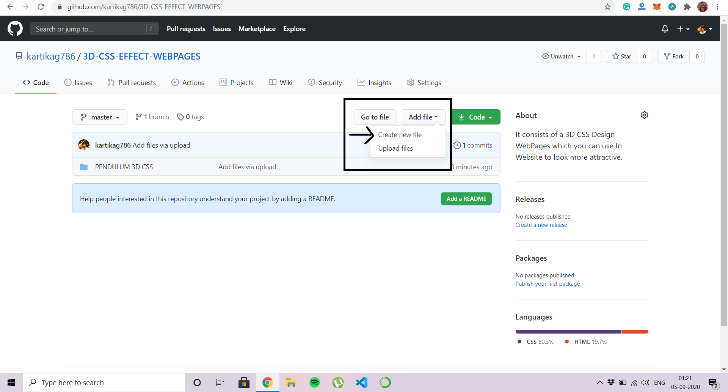The width and height of the screenshot is (728, 392).
Task: Switch to the Settings tab
Action: 424,82
